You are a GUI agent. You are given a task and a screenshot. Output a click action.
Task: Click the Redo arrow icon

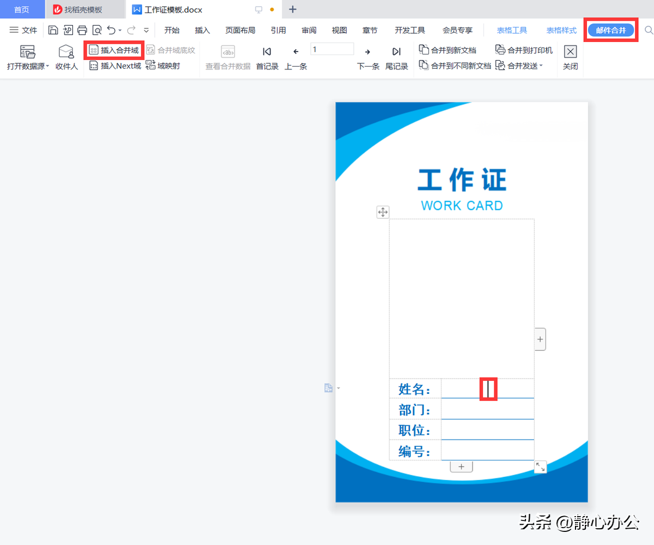click(x=131, y=30)
